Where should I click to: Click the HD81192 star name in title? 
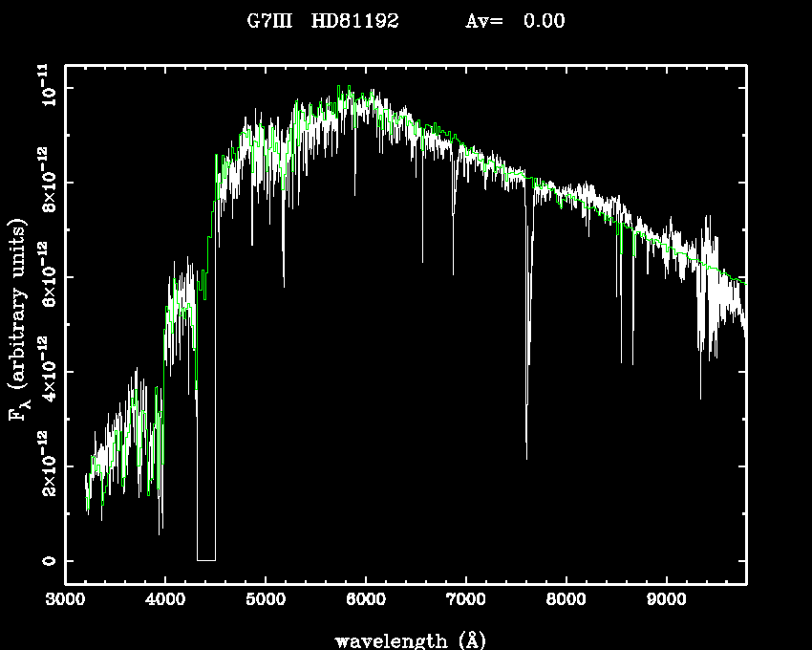[x=355, y=21]
